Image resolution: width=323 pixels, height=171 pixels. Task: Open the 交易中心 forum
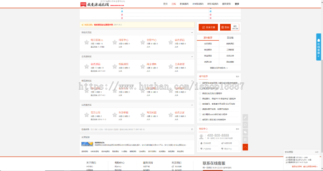pyautogui.click(x=151, y=40)
